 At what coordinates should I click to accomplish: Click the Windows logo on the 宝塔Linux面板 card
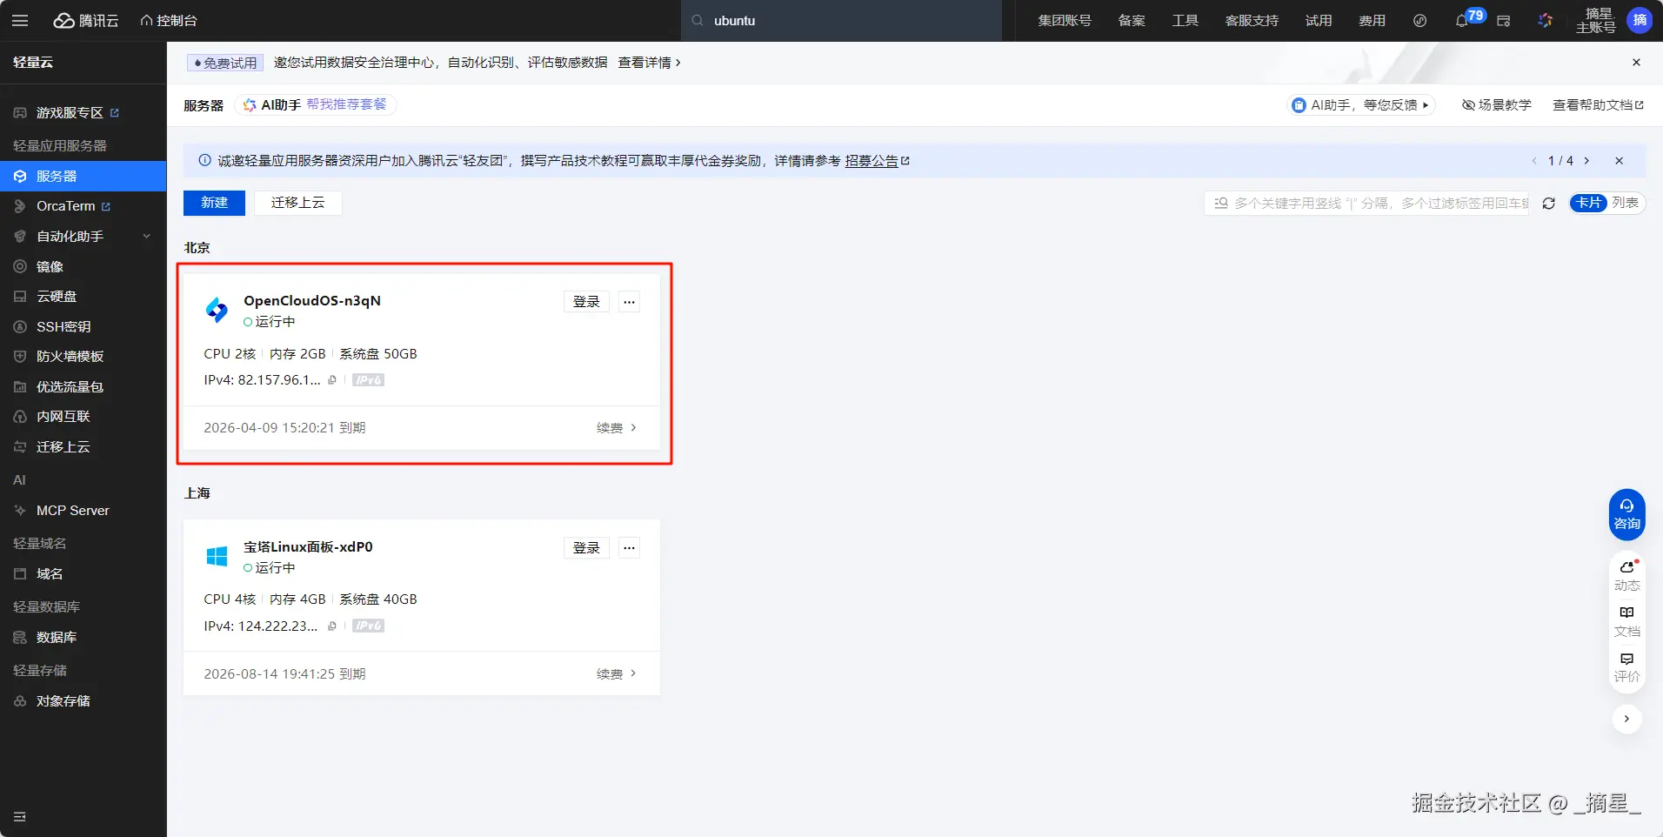[217, 556]
